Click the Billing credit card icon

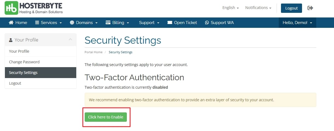pos(108,23)
